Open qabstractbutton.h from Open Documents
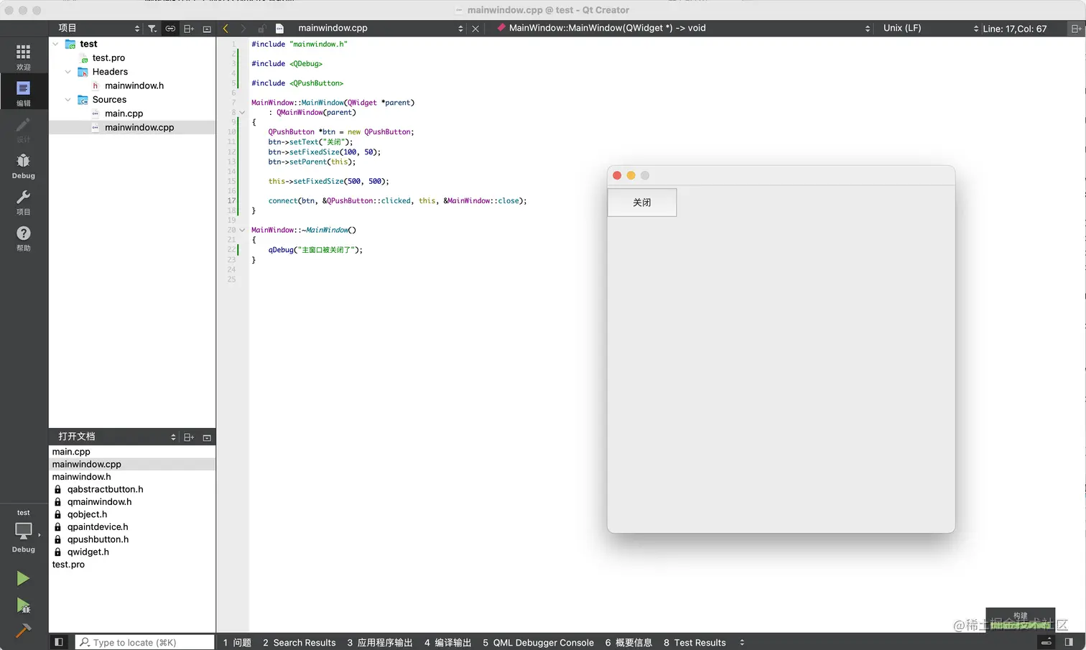 click(x=105, y=489)
